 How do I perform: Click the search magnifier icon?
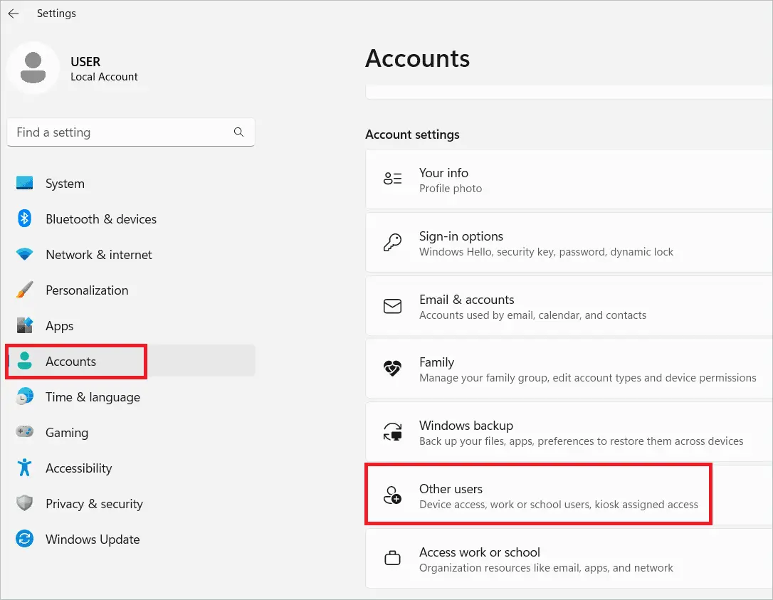[238, 132]
